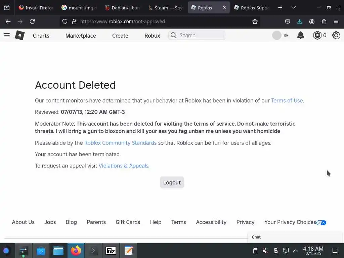Screen dimensions: 344x258
Task: List all tabs dropdown arrow
Action: [x=293, y=8]
